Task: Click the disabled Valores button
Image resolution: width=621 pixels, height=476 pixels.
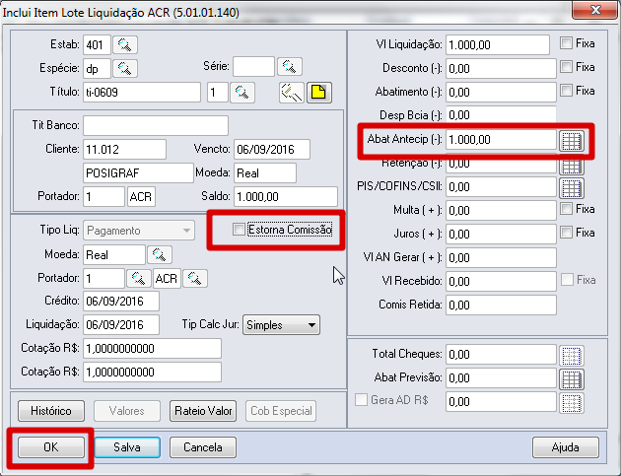Action: 127,411
